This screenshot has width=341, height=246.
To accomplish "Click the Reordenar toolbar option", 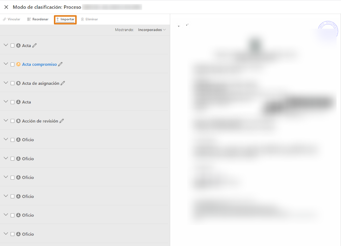I will pyautogui.click(x=38, y=19).
